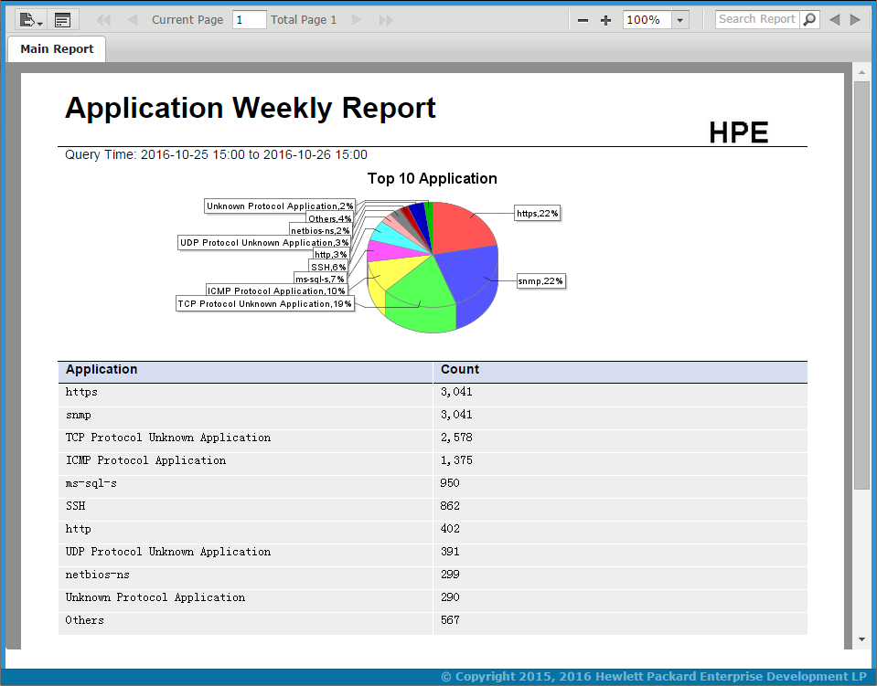
Task: Click the 'http,3%' chart label
Action: [x=330, y=255]
